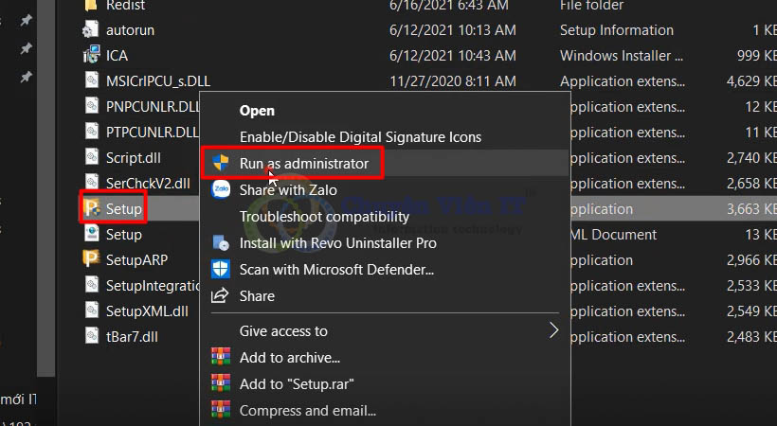The image size is (777, 426).
Task: Click the Share arrow icon
Action: 221,295
